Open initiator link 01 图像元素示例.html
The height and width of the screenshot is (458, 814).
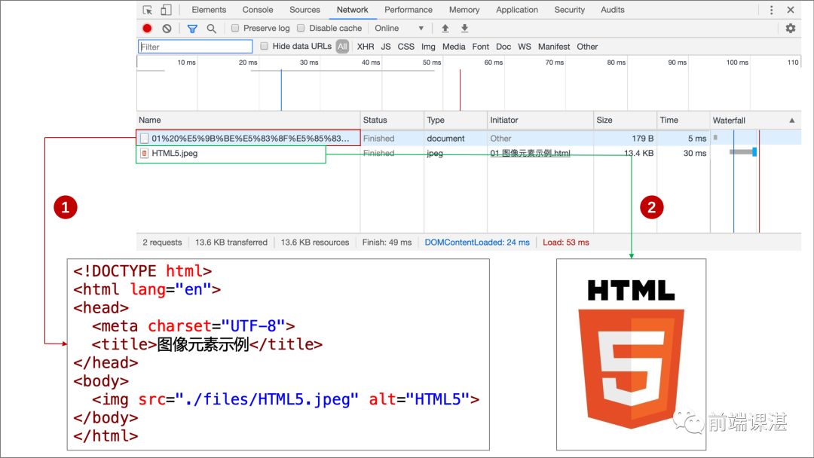pos(530,154)
